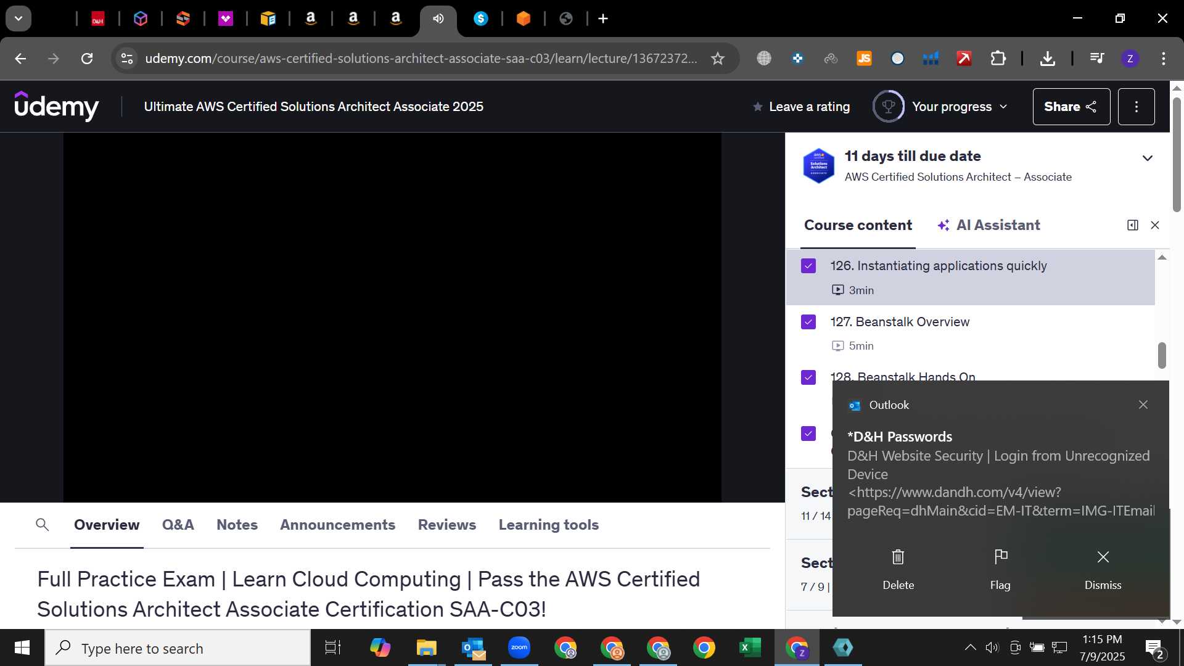The width and height of the screenshot is (1184, 666).
Task: Click the Udemy URL address bar
Action: (x=421, y=59)
